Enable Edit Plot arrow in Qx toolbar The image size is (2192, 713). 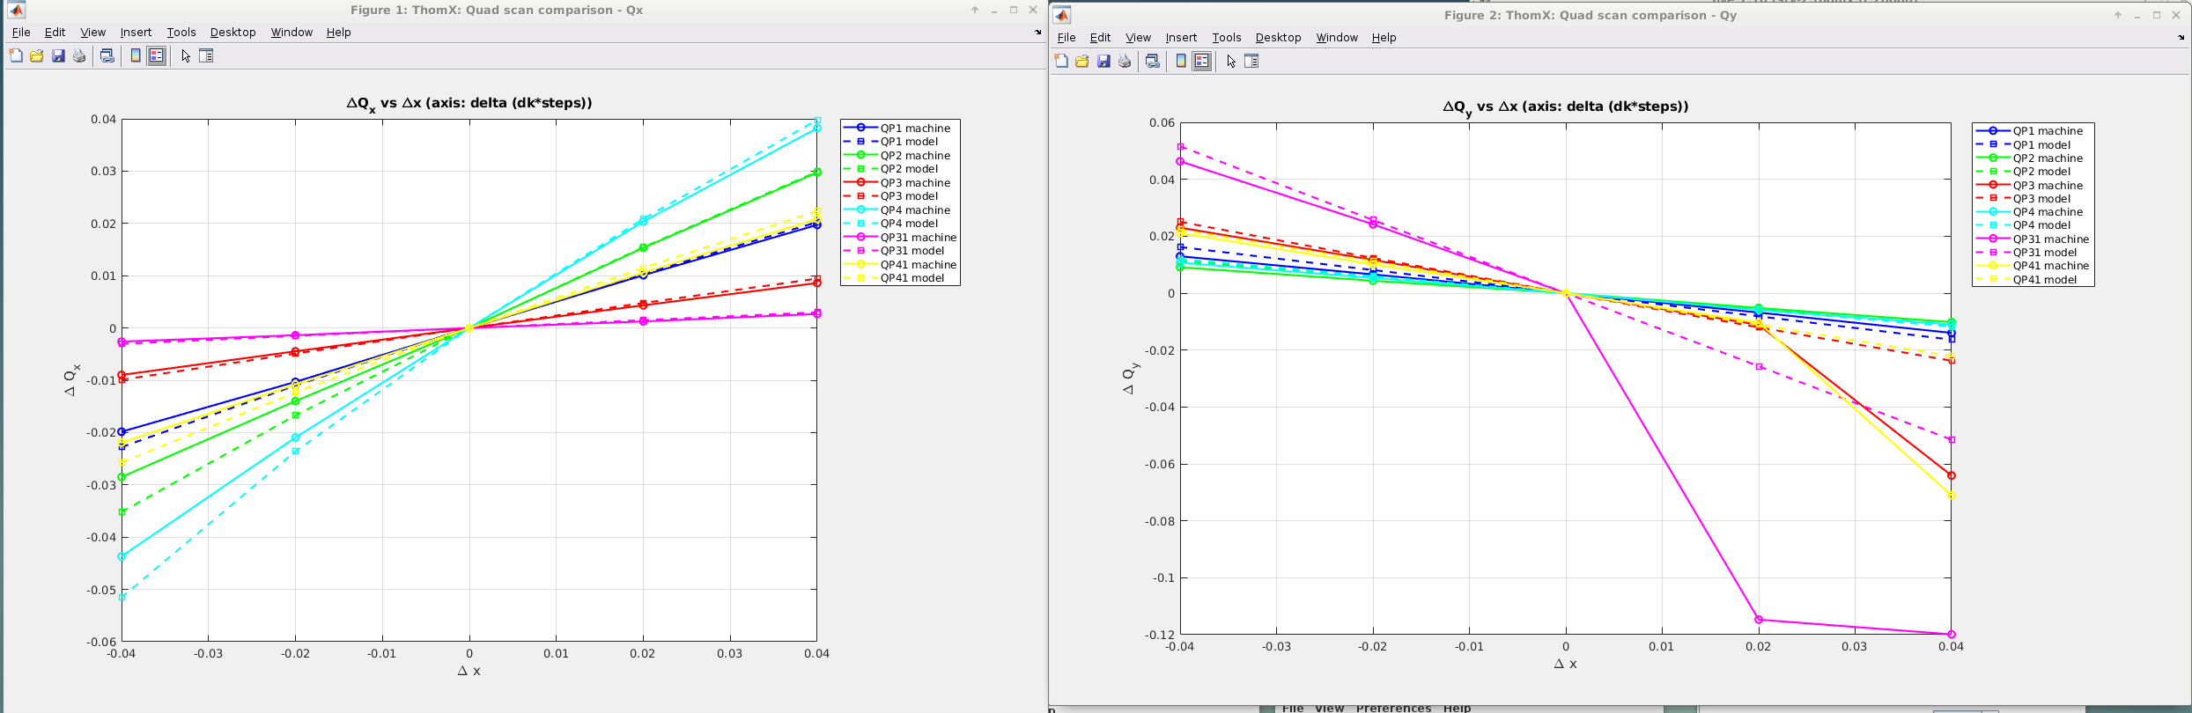click(186, 56)
